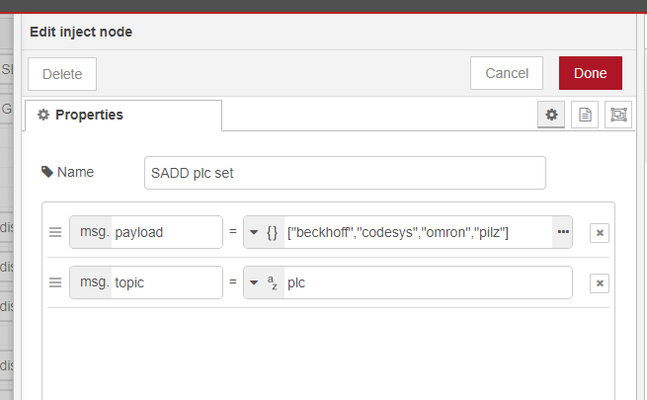Edit the topic value 'plc'
647x400 pixels.
click(428, 282)
